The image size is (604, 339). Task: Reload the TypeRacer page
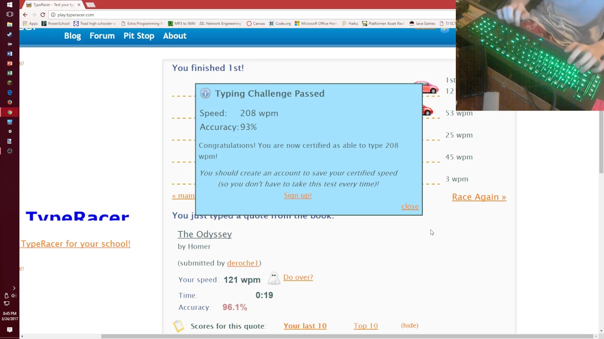42,15
